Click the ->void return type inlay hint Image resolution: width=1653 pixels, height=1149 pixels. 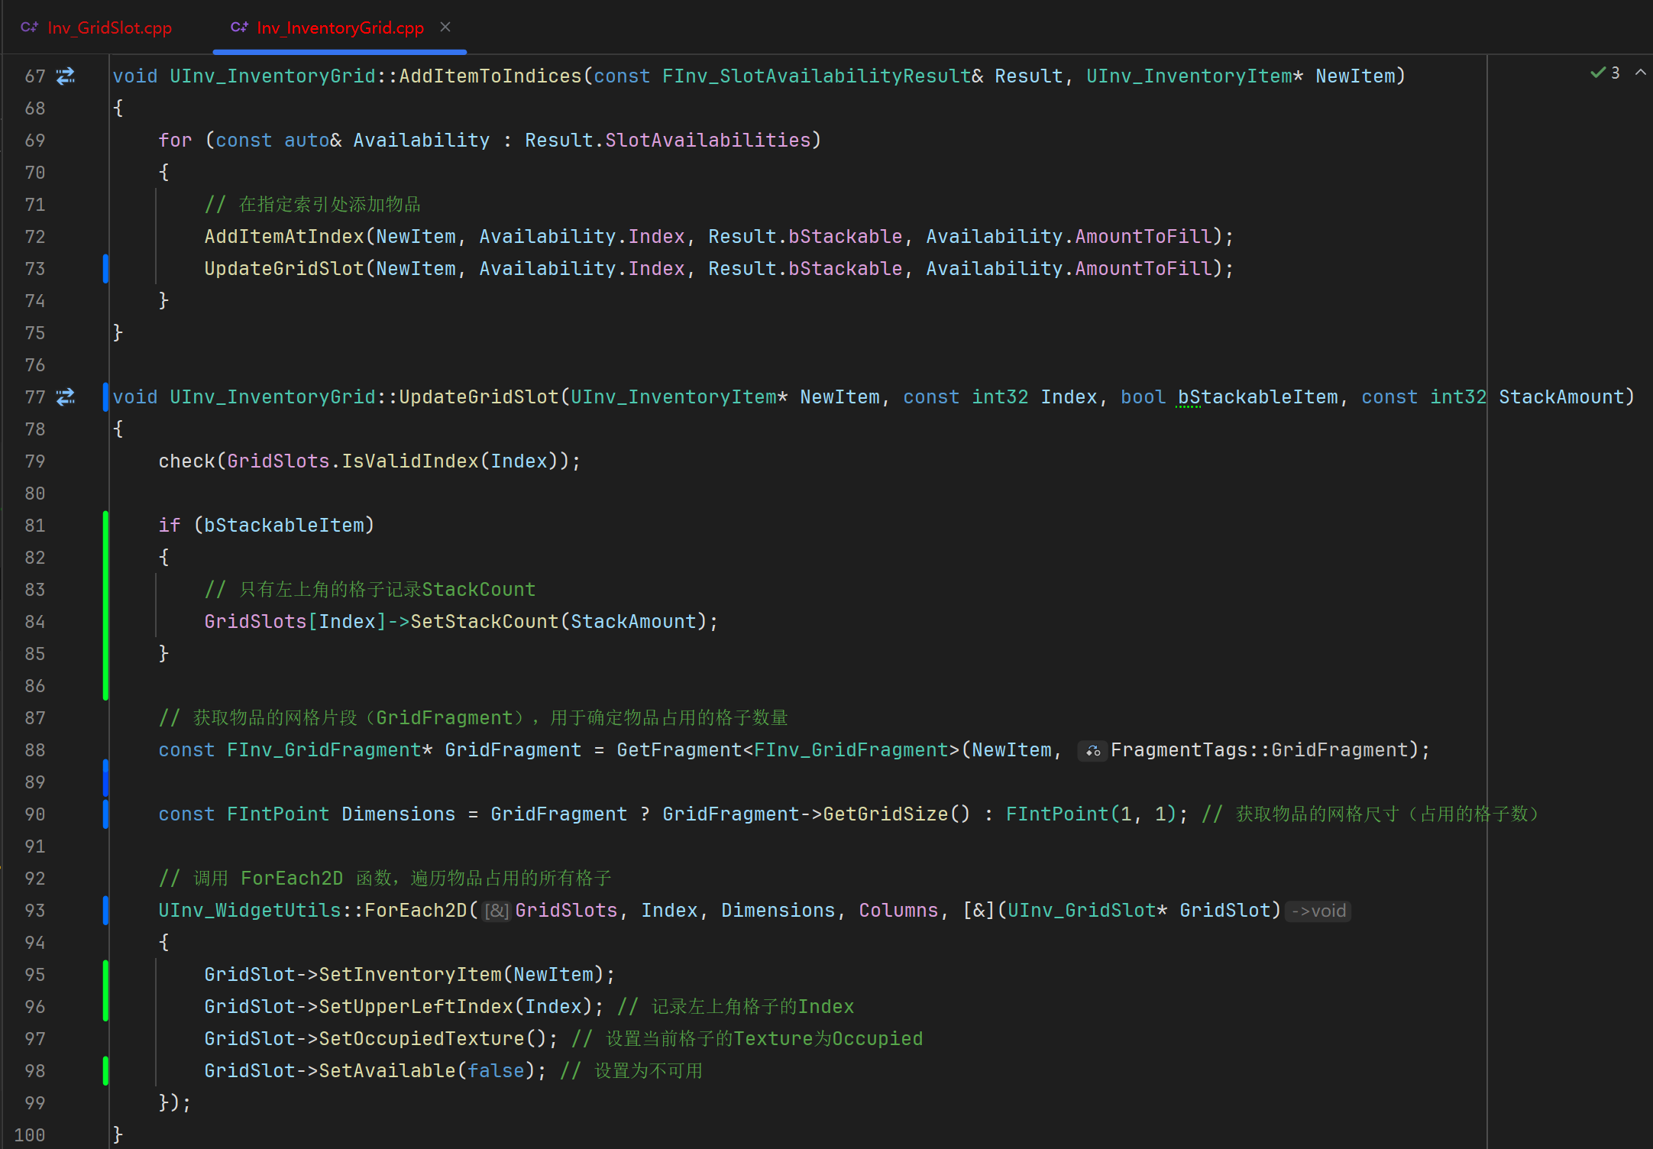click(x=1318, y=911)
